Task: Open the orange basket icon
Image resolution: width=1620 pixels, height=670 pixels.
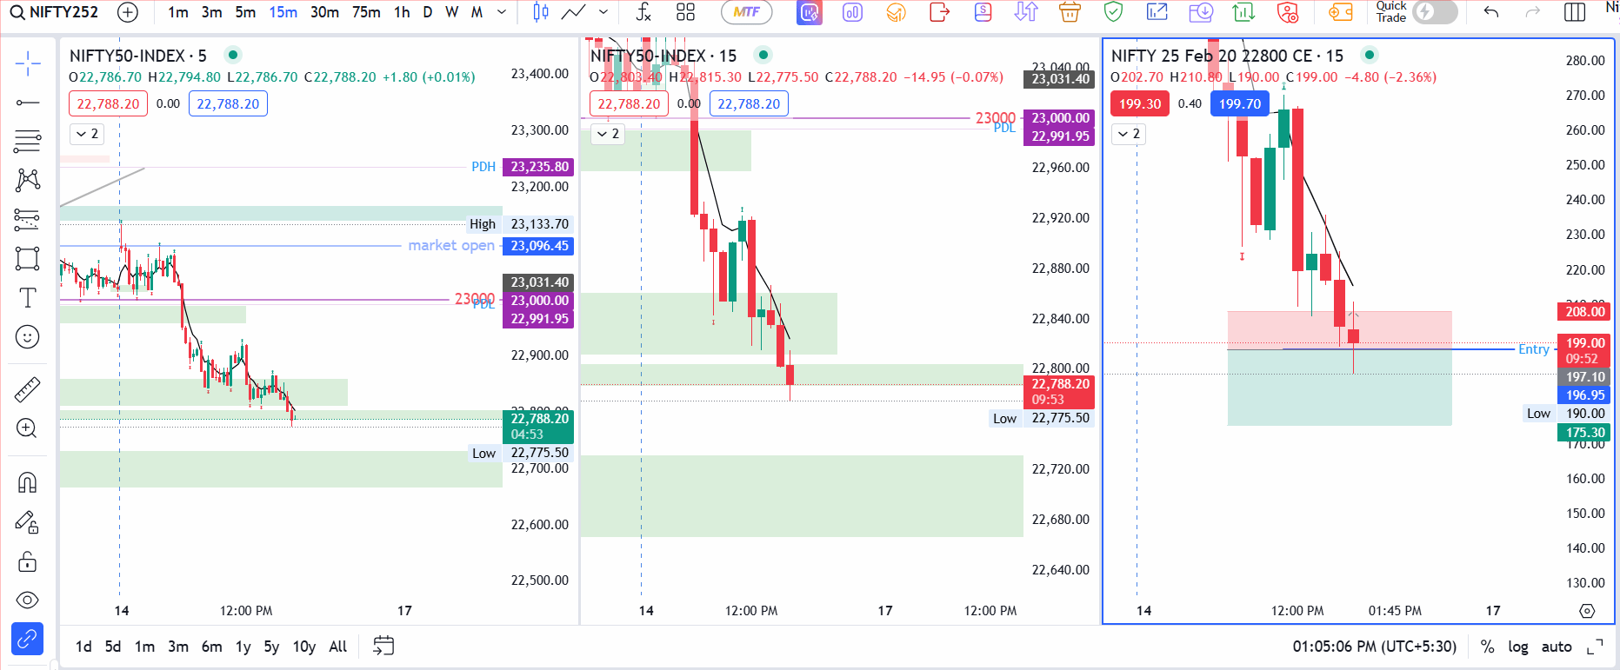Action: point(1070,12)
